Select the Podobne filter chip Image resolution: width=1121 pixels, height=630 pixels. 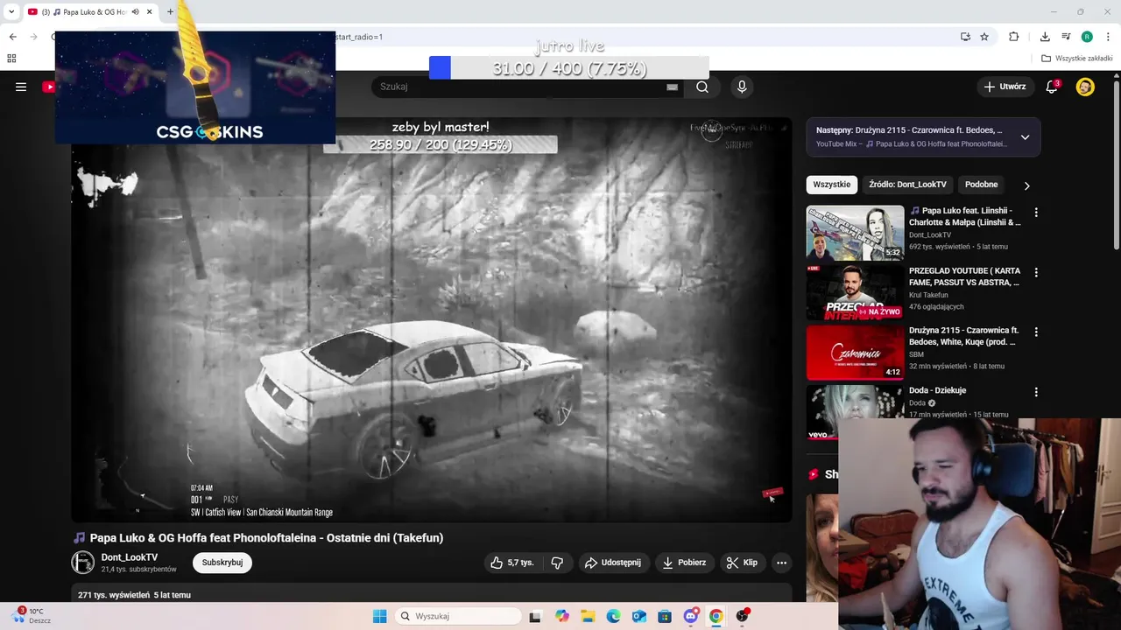(981, 185)
